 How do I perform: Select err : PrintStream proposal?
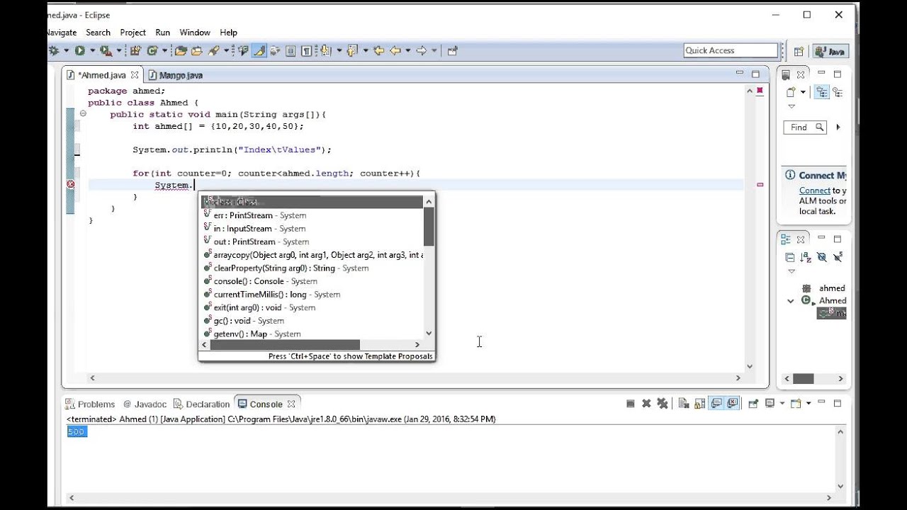click(312, 215)
